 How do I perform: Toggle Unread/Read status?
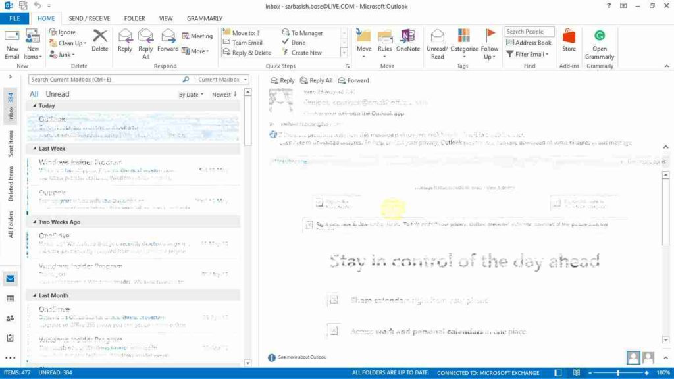point(437,44)
